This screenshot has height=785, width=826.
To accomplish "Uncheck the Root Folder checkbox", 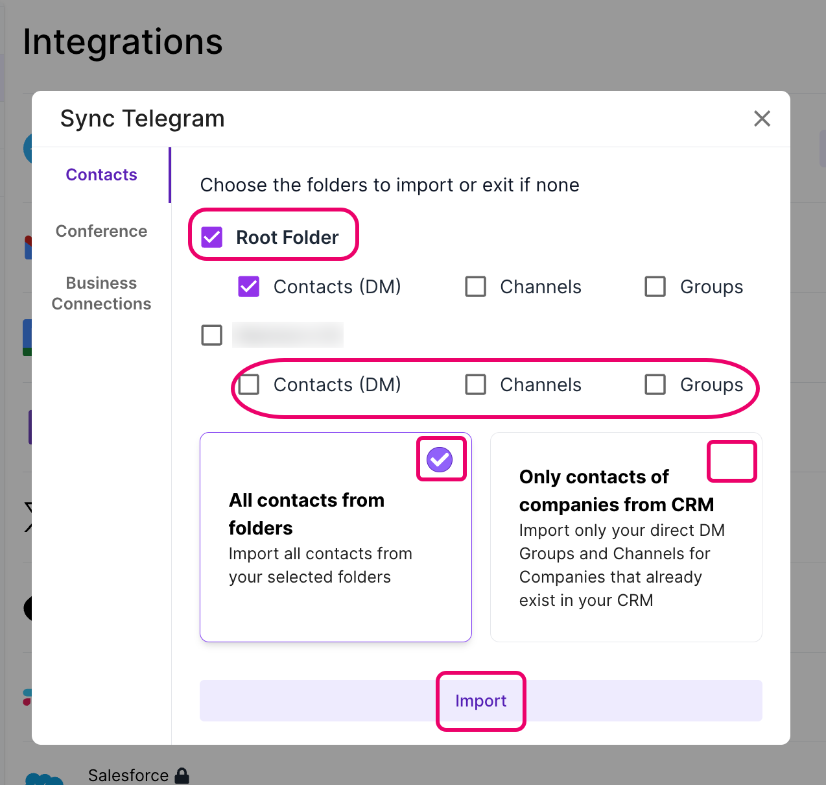I will point(212,237).
